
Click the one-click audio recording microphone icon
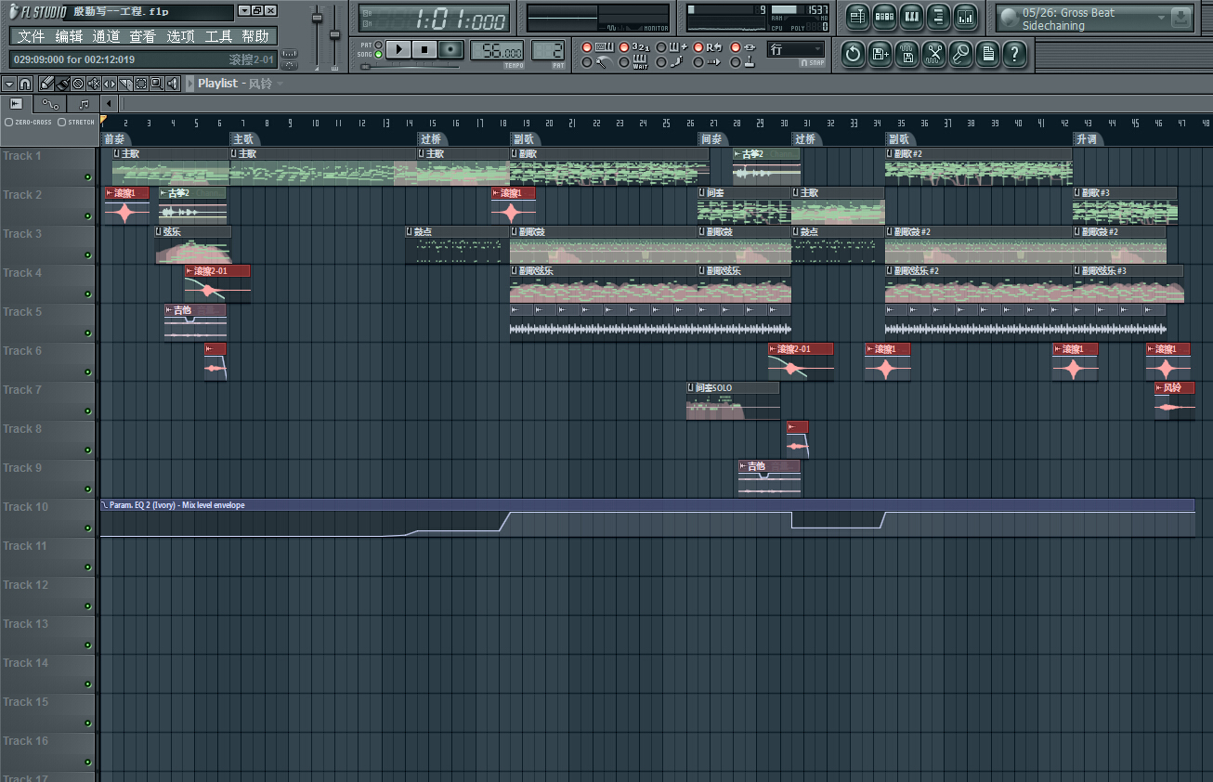click(960, 54)
